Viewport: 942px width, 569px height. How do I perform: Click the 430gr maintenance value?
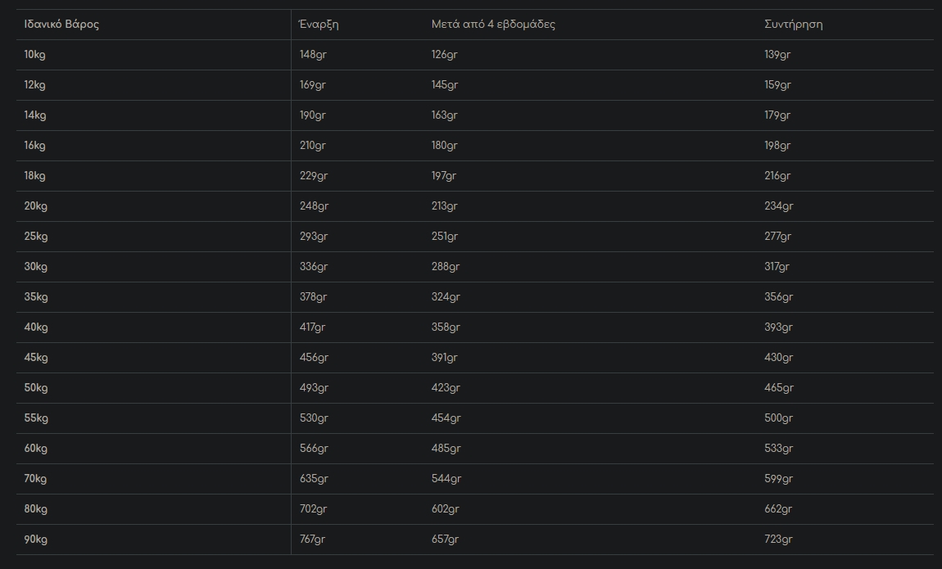(x=778, y=358)
